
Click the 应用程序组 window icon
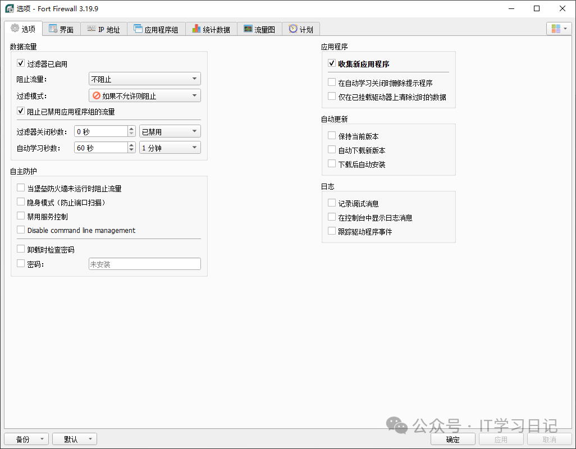138,29
